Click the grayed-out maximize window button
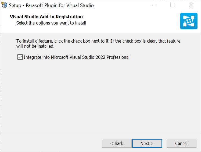The height and width of the screenshot is (152, 201). (172, 5)
